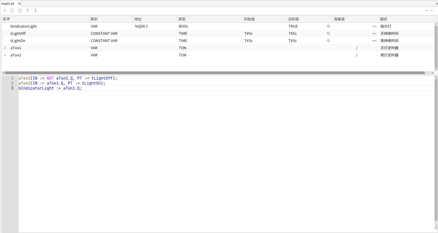The height and width of the screenshot is (233, 438).
Task: Open ellipsis menu for tLightOff row
Action: 374,34
